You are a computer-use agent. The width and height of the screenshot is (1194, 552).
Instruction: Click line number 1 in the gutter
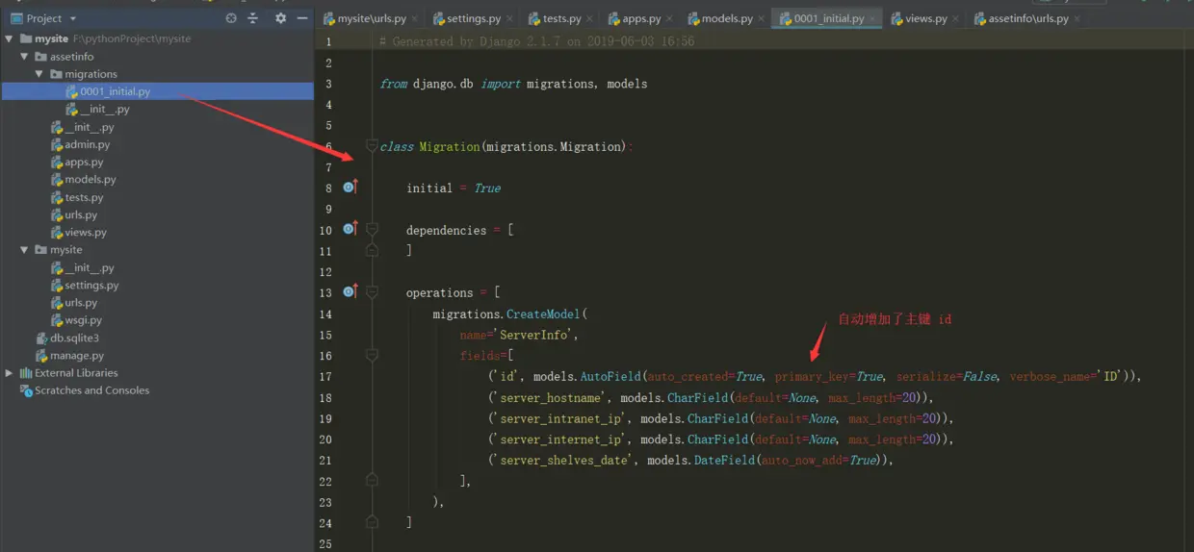click(x=328, y=41)
